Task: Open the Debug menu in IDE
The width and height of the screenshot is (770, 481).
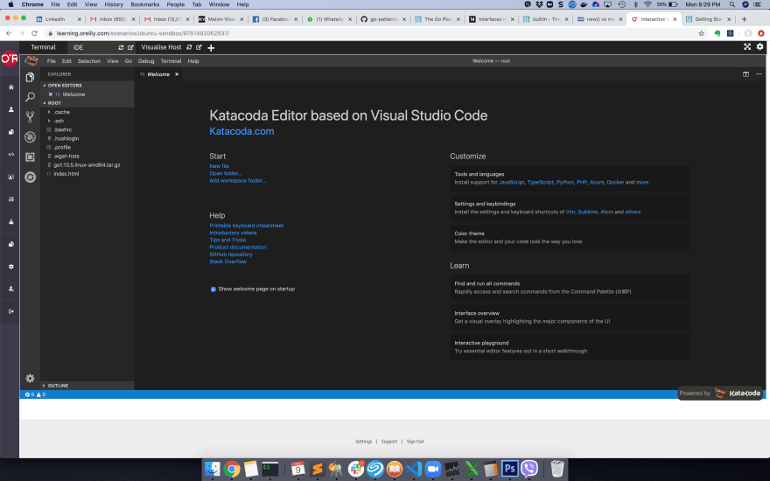Action: (146, 61)
